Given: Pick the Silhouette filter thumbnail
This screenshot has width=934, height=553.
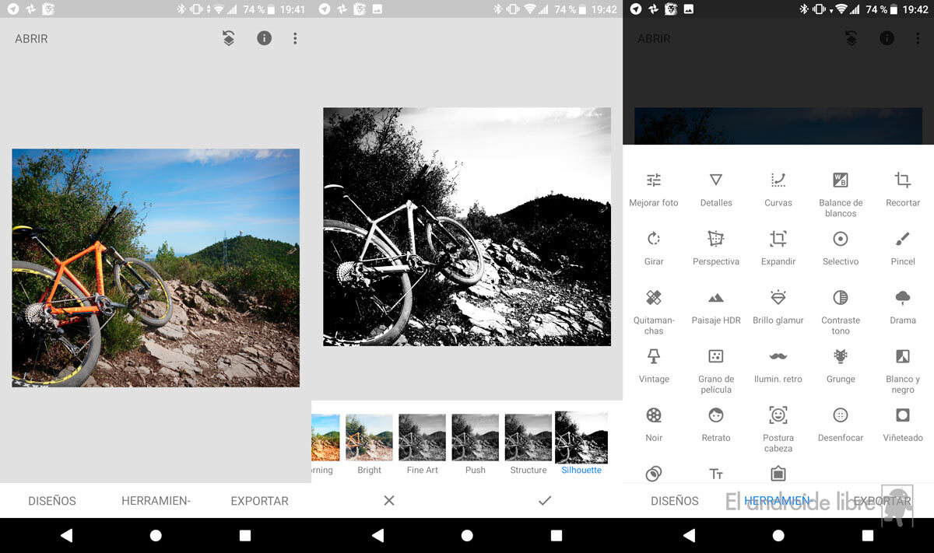Looking at the screenshot, I should (x=581, y=439).
